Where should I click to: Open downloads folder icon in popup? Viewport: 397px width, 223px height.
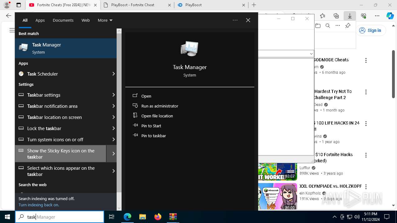pos(318,26)
